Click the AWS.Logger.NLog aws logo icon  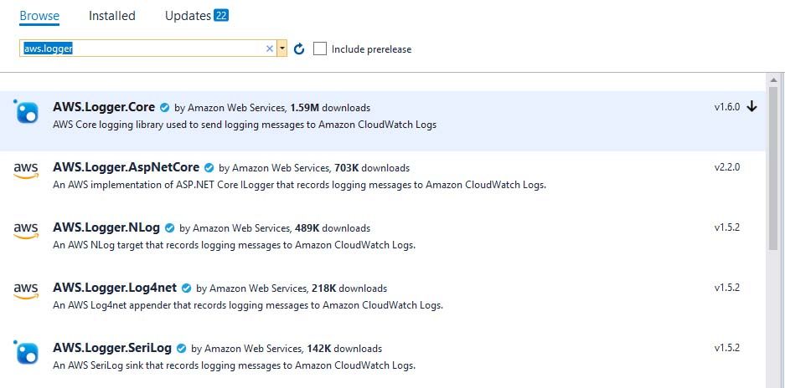tap(26, 231)
